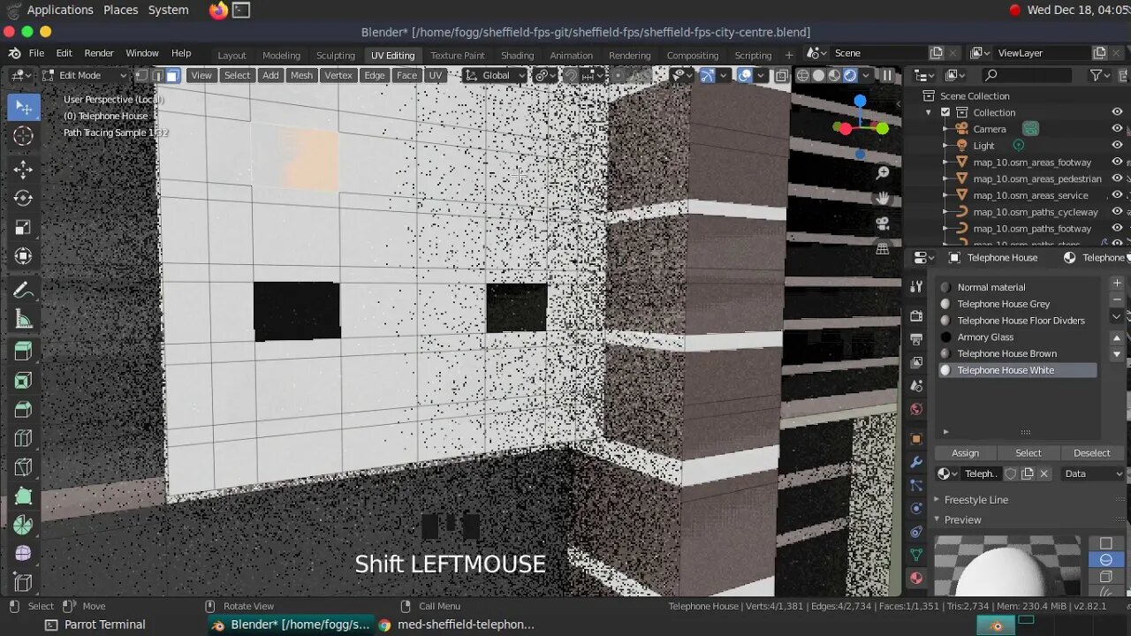Screen dimensions: 1131x636
Task: Enable rendered viewport shading
Action: (x=850, y=75)
